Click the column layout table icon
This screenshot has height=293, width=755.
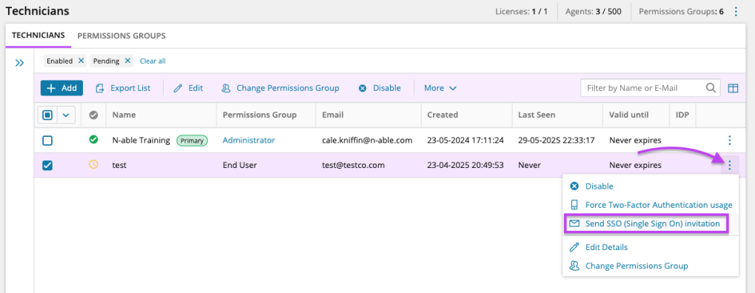tap(733, 88)
